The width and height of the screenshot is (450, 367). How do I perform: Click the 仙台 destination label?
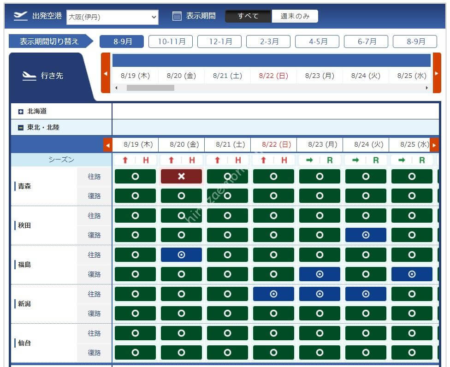[24, 343]
